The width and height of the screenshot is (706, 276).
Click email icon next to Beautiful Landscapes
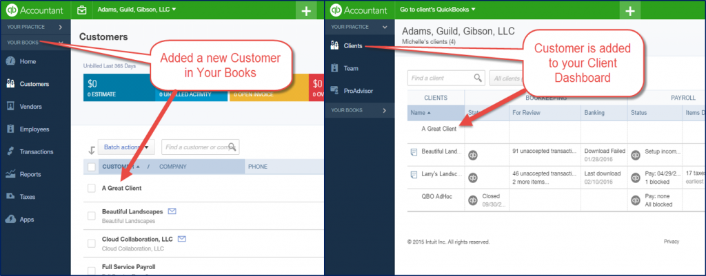[172, 211]
